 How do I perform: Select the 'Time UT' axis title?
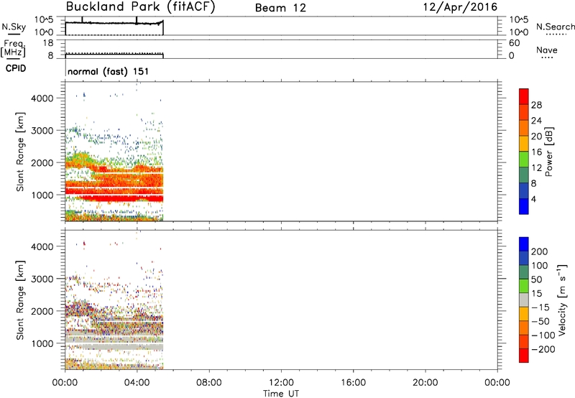coord(281,394)
